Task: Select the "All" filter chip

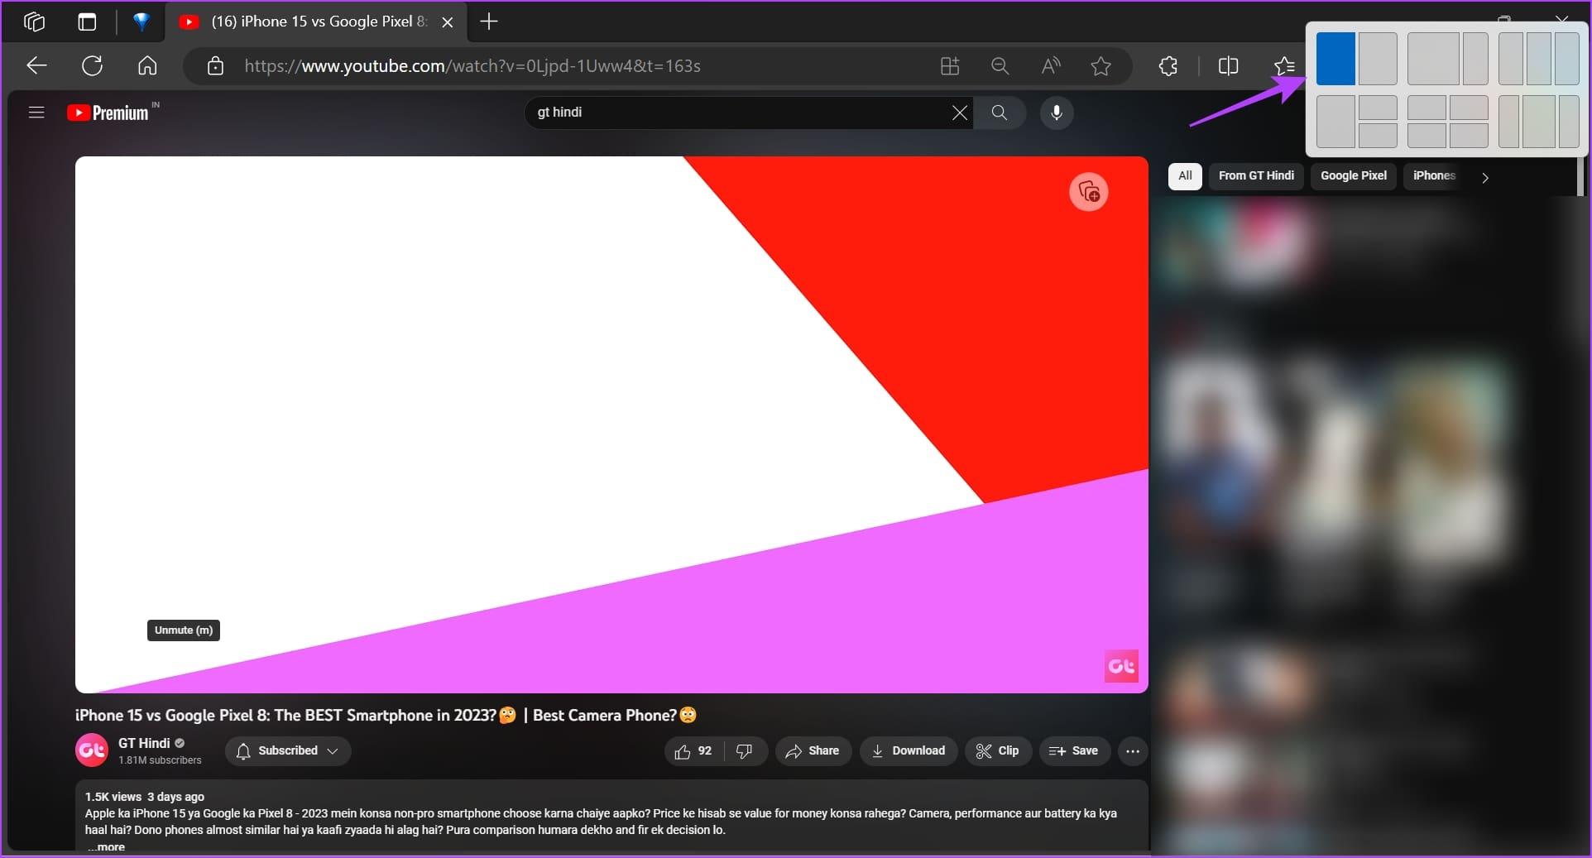Action: 1185,176
